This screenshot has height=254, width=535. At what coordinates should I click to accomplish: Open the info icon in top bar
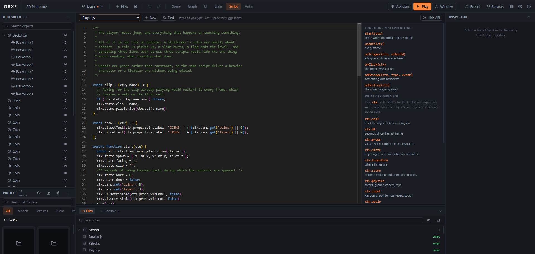point(529,6)
